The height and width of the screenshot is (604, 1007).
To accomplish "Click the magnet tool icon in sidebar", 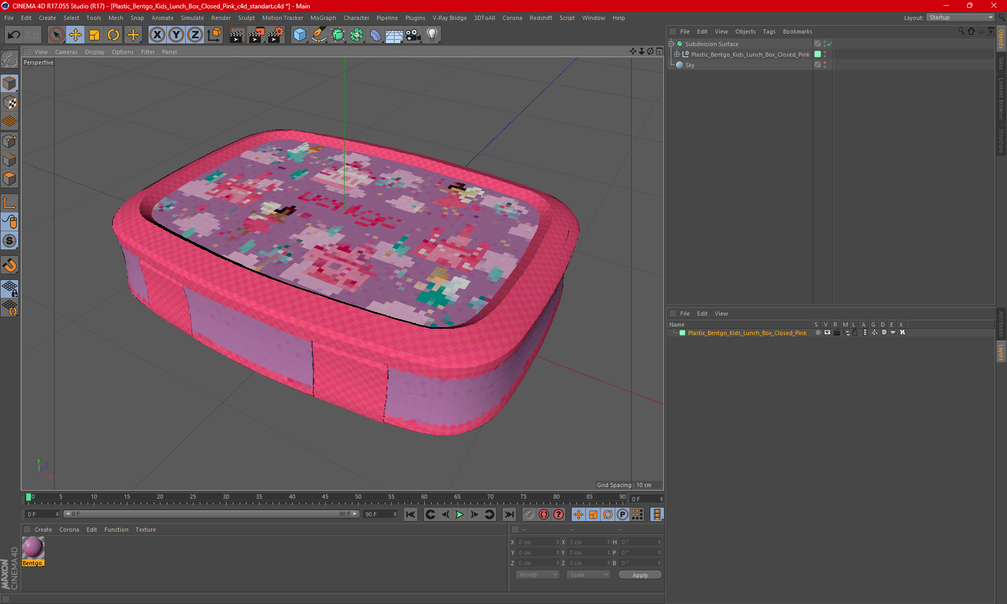I will 9,265.
